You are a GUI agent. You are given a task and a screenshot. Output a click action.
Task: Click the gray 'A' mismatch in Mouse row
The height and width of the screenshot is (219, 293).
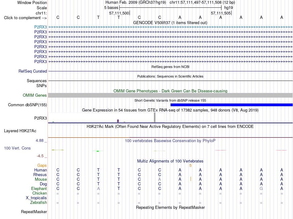point(159,179)
